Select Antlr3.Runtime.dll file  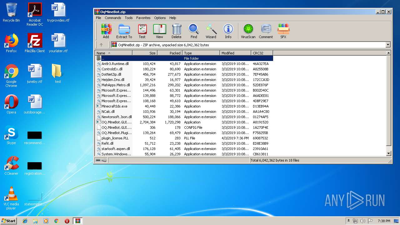(184, 64)
